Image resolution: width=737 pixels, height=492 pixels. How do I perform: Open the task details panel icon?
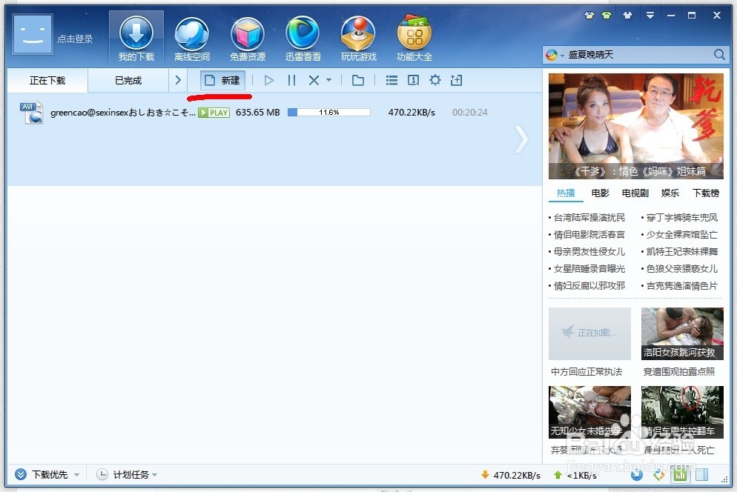coord(413,80)
